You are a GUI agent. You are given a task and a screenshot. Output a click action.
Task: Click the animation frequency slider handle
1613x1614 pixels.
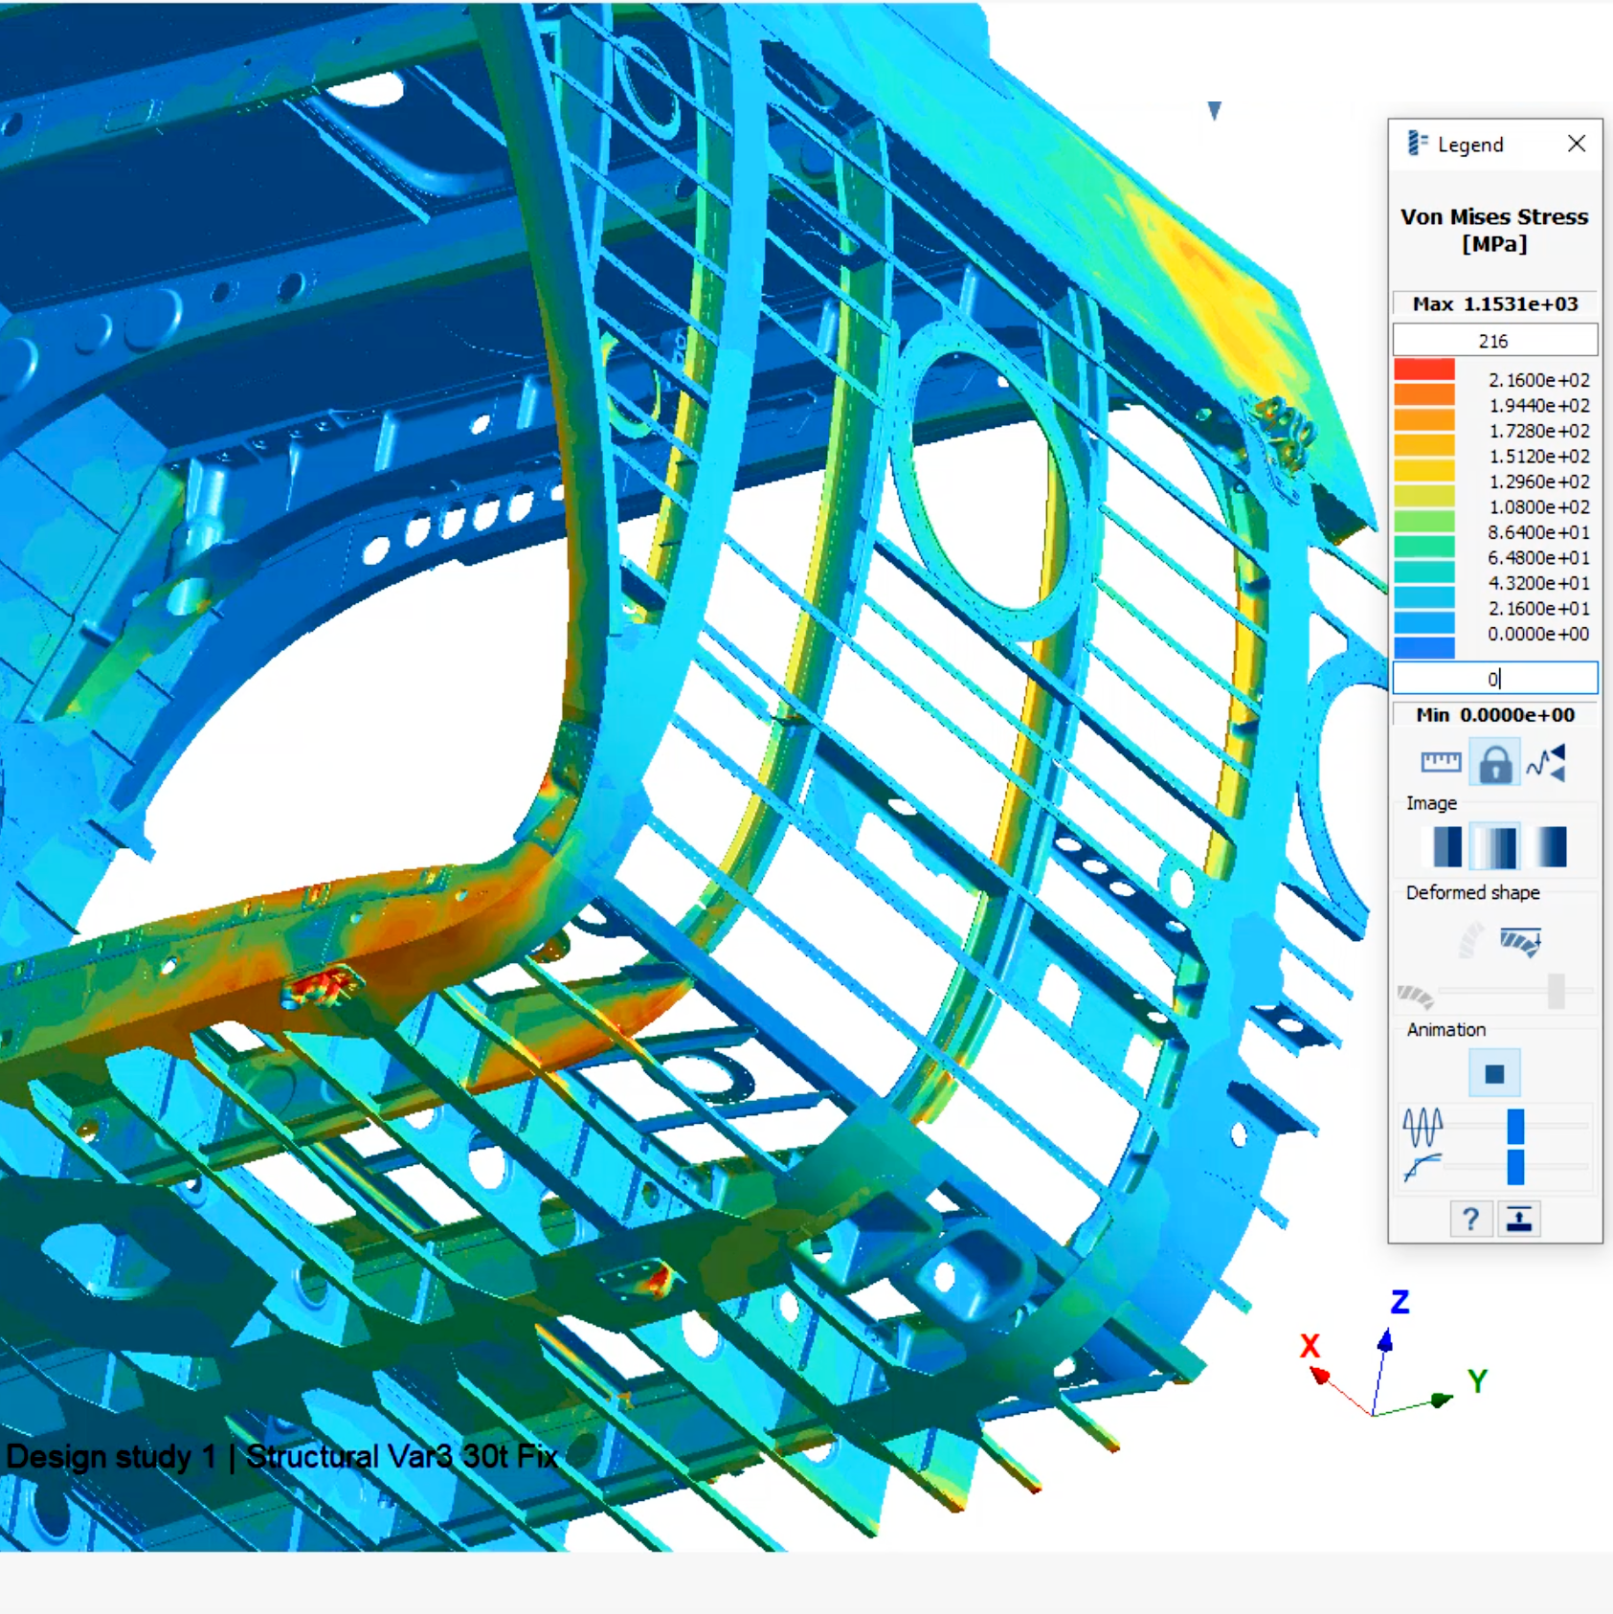pos(1515,1126)
